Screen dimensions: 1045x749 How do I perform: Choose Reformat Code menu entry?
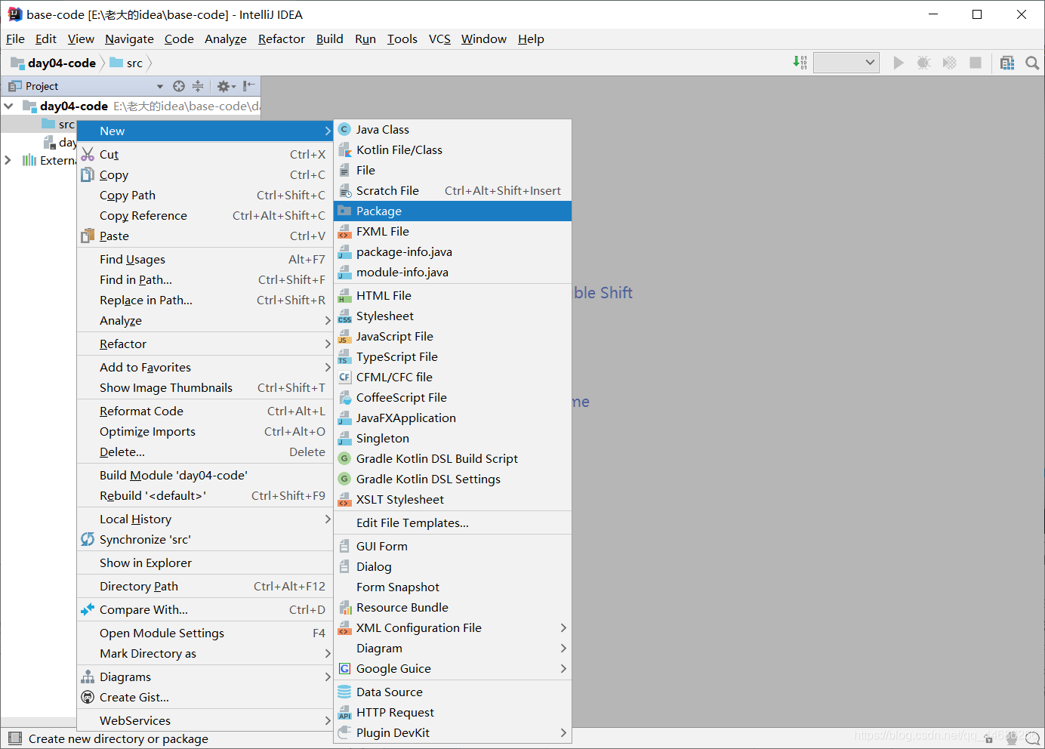[205, 411]
